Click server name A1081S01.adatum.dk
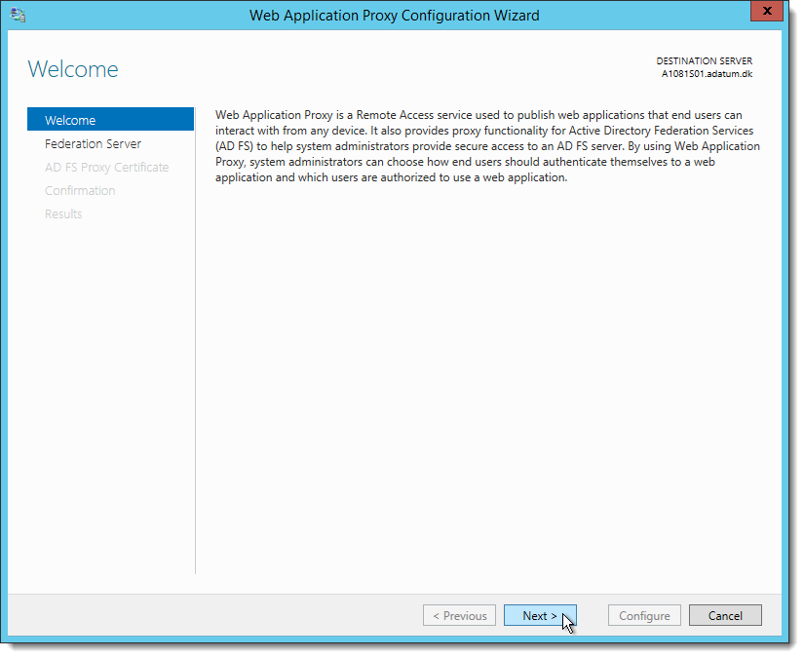 (x=707, y=74)
